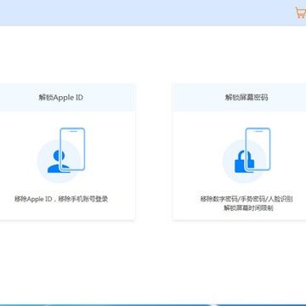
Task: Click text 移除数字密码/手势密码/人脸识别
Action: tap(246, 199)
